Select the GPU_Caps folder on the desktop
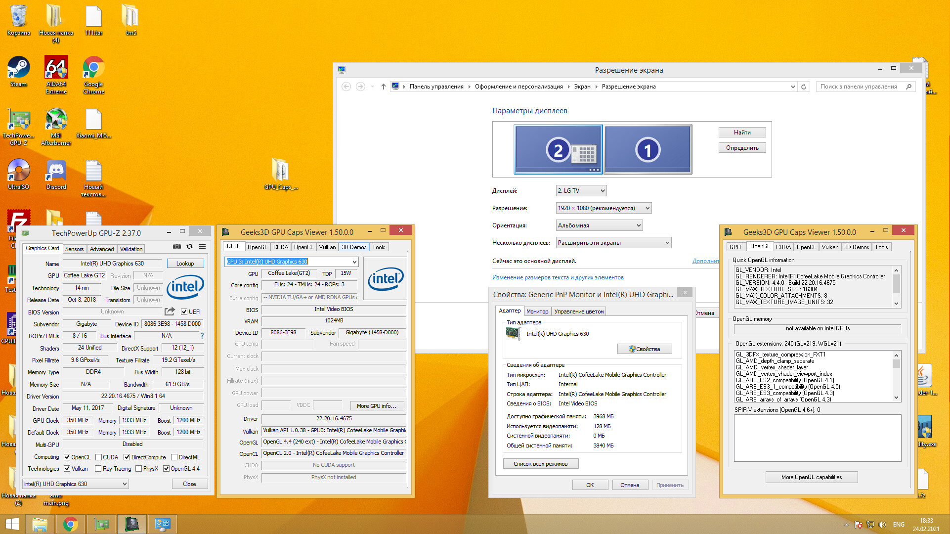This screenshot has height=534, width=950. tap(281, 175)
